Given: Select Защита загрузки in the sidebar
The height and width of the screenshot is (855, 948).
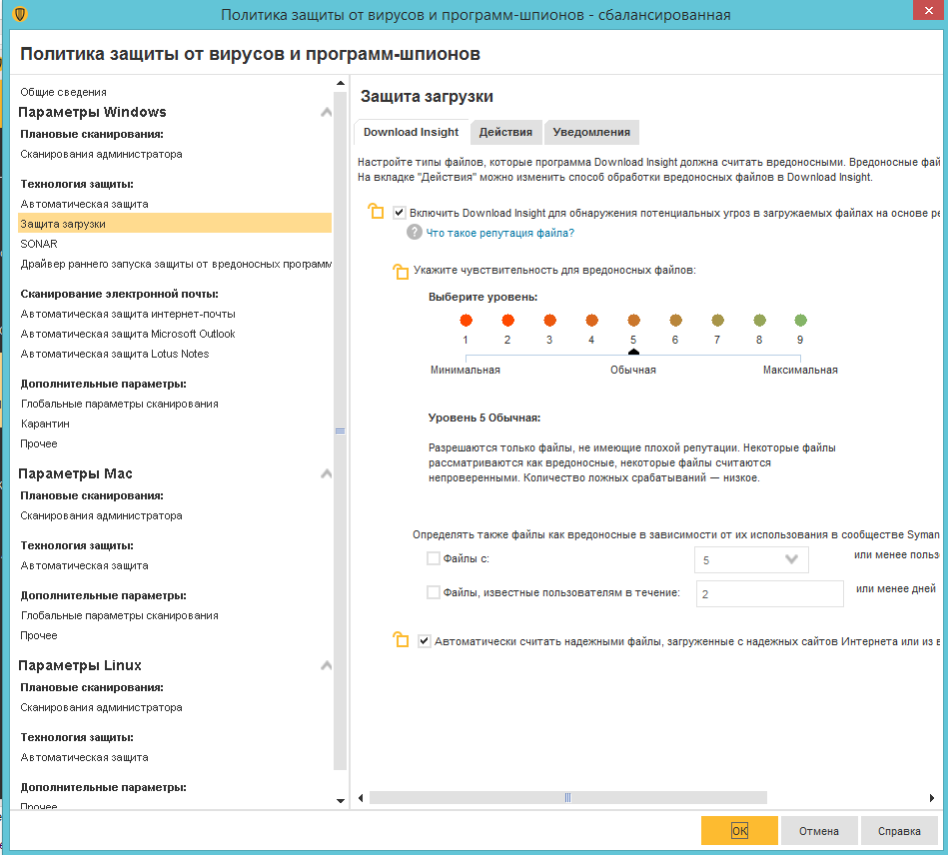Looking at the screenshot, I should click(175, 223).
